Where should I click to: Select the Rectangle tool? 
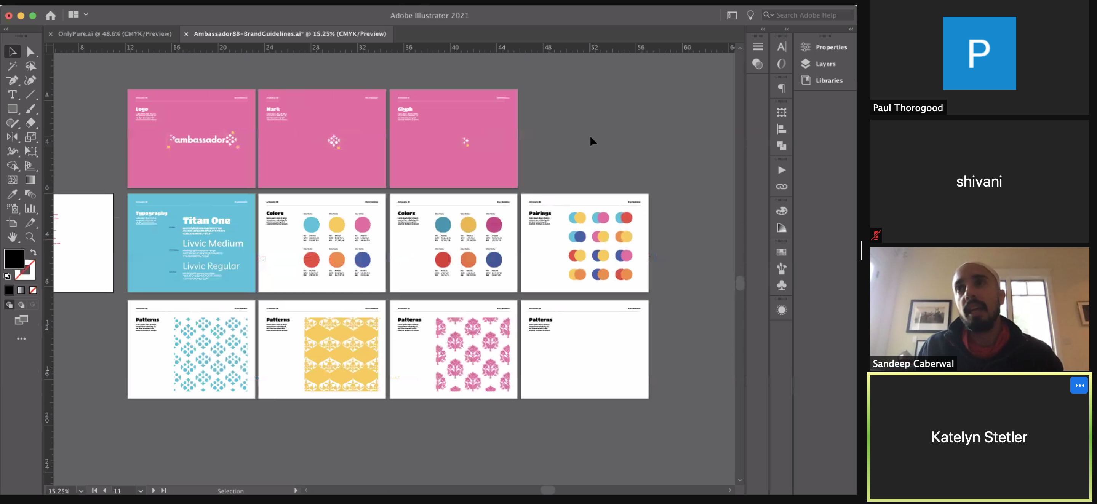pos(12,109)
